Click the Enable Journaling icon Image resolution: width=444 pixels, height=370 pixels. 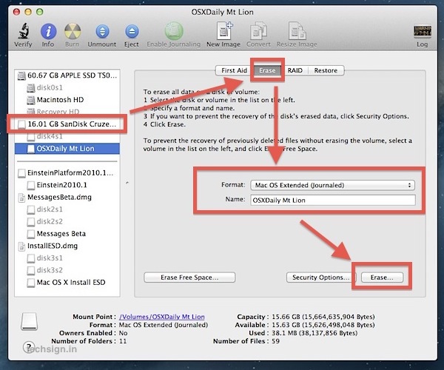click(174, 31)
